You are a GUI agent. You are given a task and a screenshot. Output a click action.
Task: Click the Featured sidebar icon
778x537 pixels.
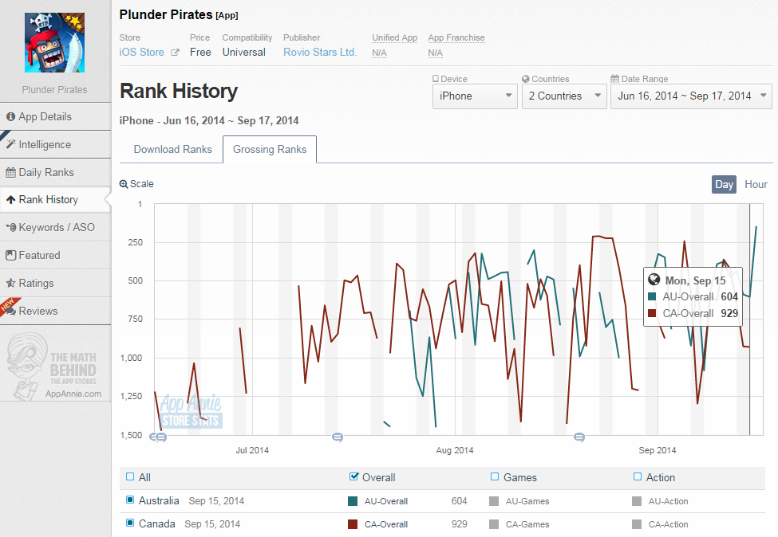(x=10, y=255)
